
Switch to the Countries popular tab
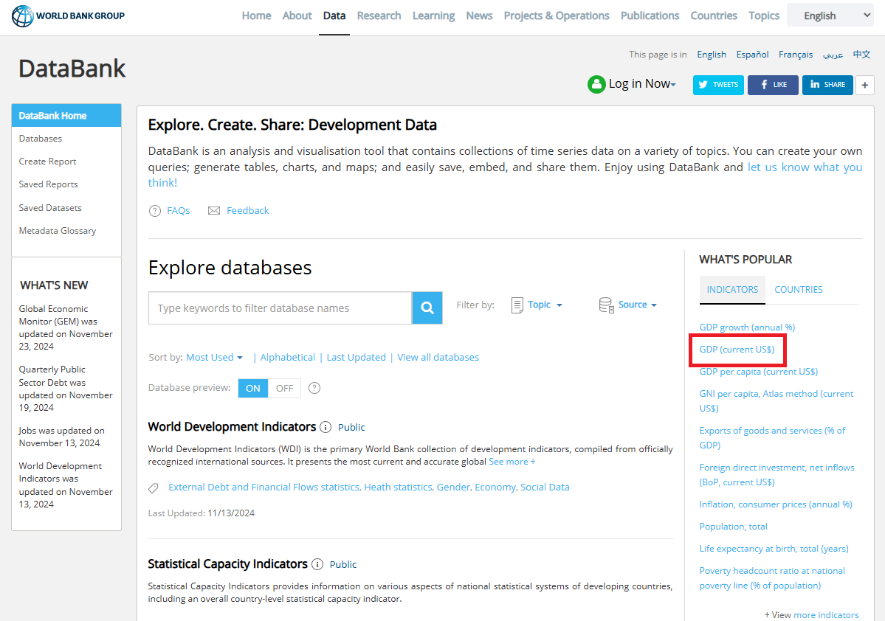[798, 290]
